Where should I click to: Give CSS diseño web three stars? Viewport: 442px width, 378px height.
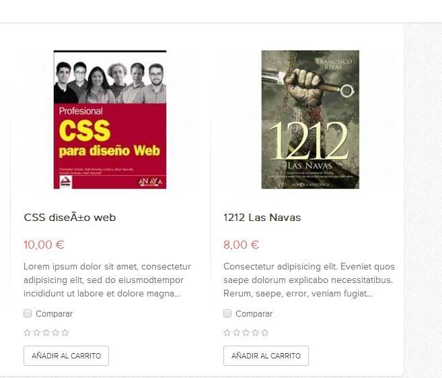[x=46, y=333]
